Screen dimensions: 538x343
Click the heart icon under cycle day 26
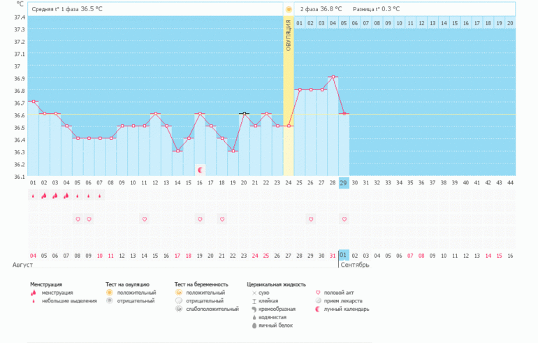click(311, 219)
